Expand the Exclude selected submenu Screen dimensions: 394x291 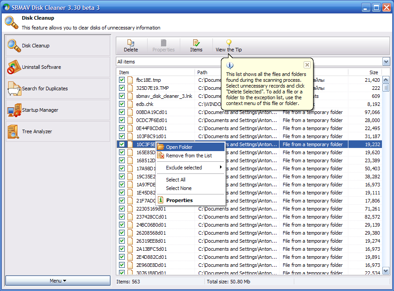coord(190,168)
